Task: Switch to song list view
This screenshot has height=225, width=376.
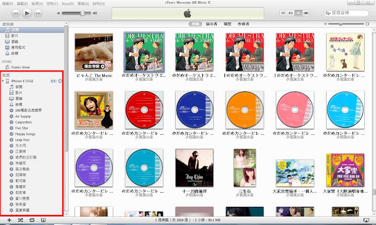Action: pos(283,13)
